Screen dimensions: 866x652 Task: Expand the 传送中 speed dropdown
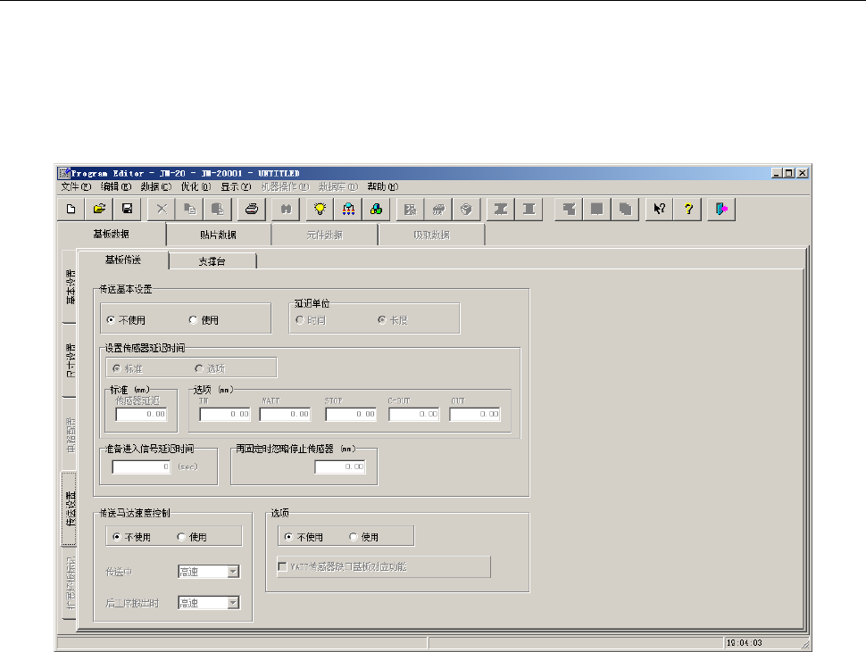point(233,572)
